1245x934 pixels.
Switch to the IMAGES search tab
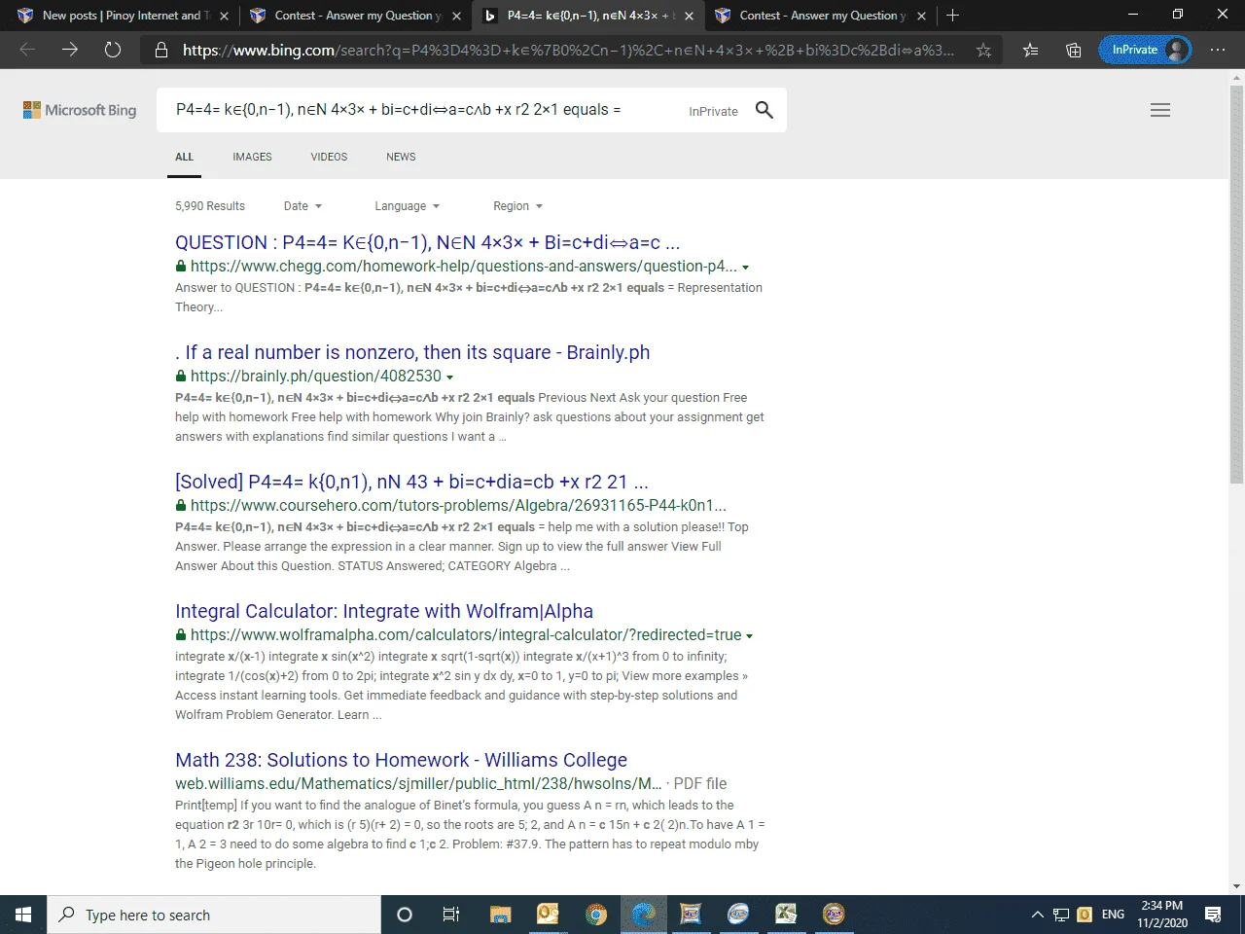click(x=252, y=157)
